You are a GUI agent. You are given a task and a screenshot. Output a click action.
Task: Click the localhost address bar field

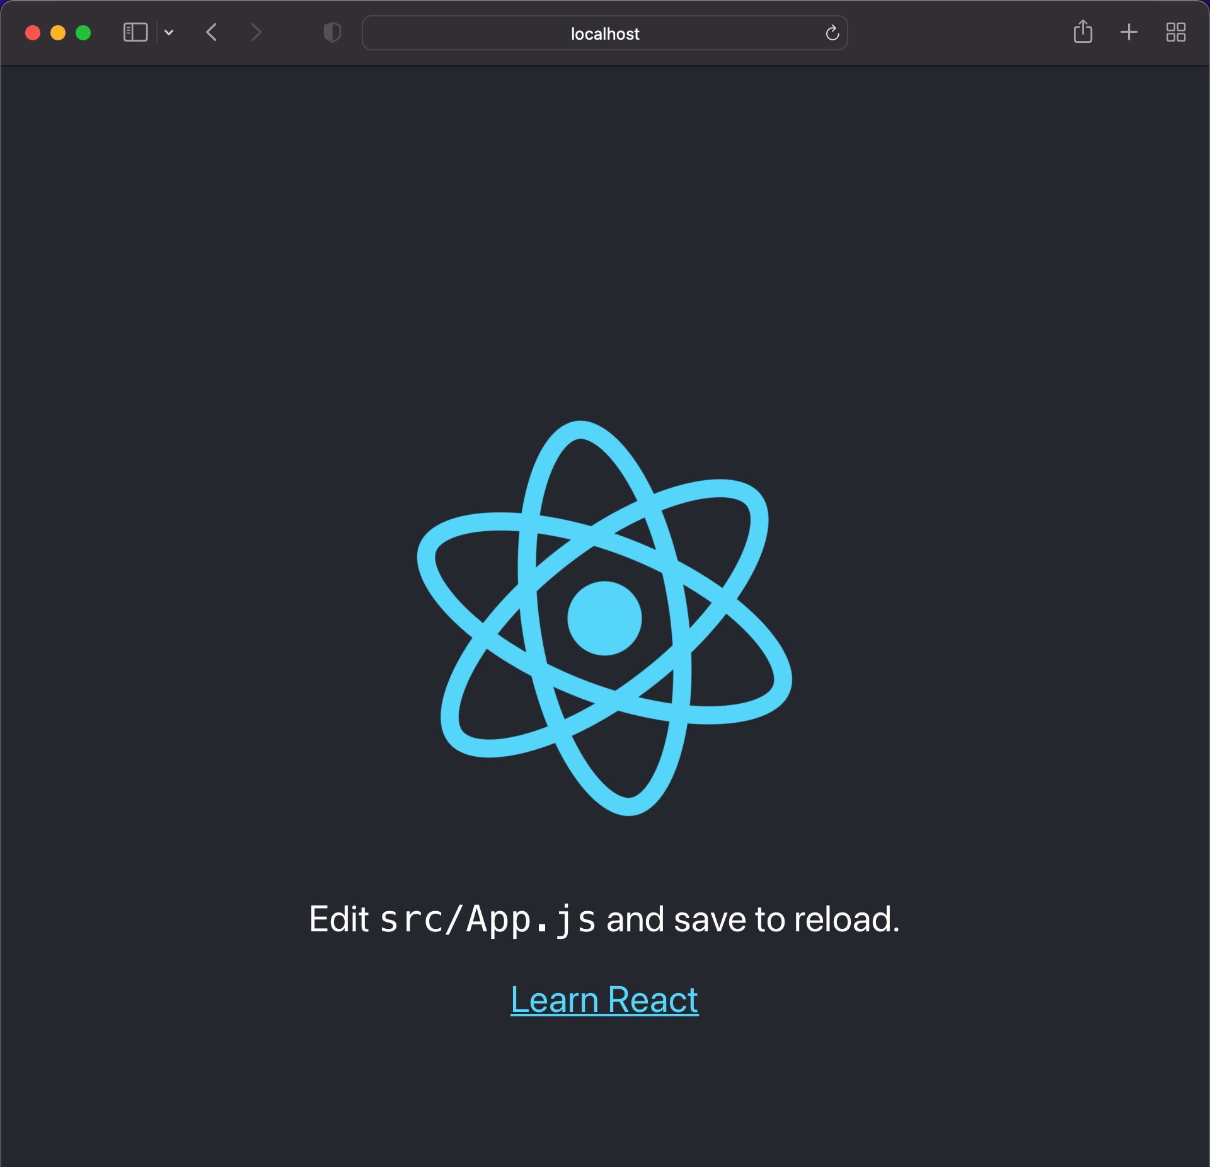coord(479,33)
